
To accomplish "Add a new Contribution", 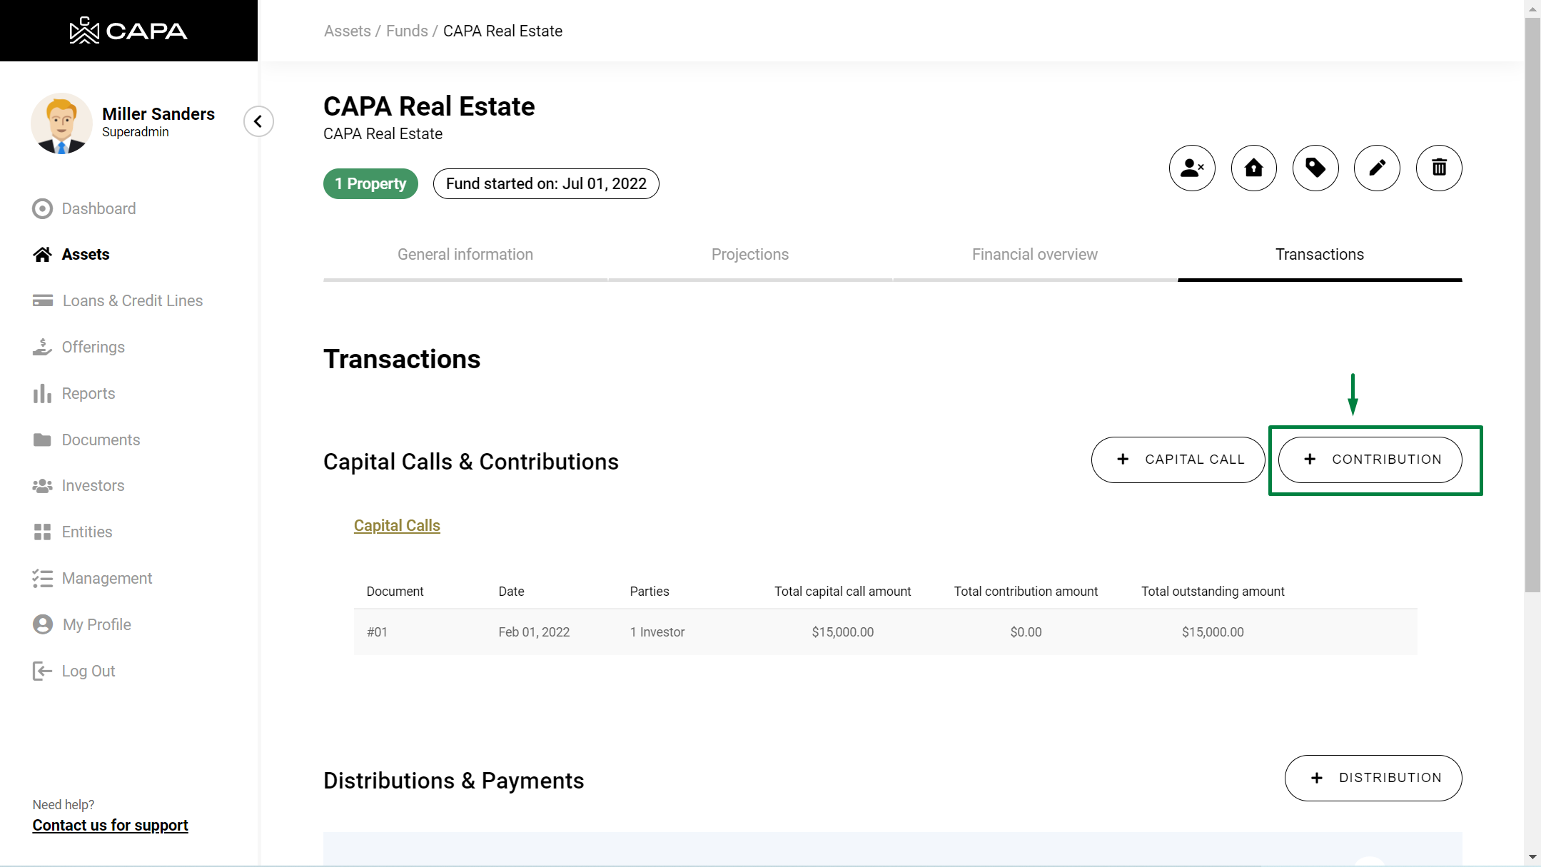I will coord(1370,460).
